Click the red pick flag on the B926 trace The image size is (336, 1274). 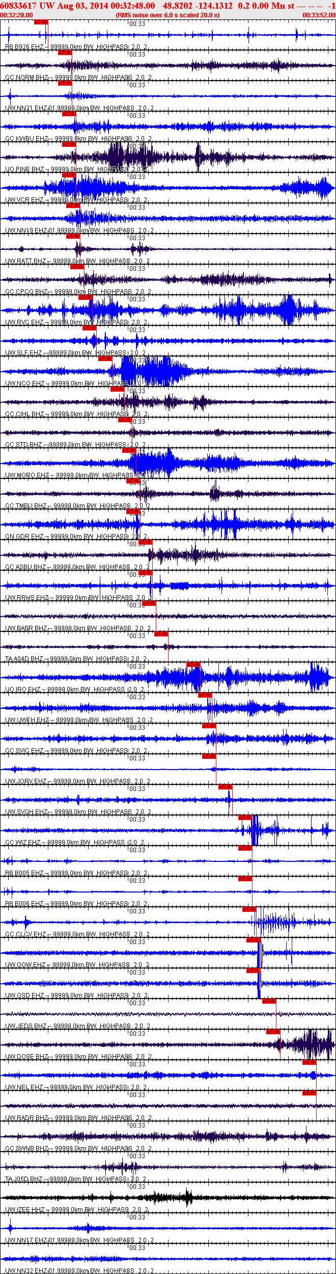tap(41, 22)
